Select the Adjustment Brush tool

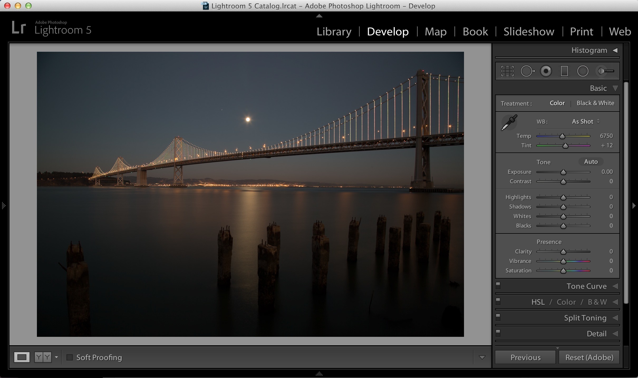[605, 71]
